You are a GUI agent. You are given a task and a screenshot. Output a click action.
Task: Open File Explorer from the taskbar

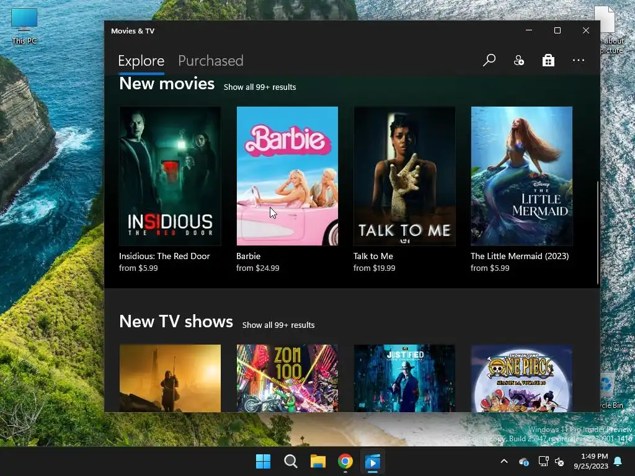(x=318, y=461)
